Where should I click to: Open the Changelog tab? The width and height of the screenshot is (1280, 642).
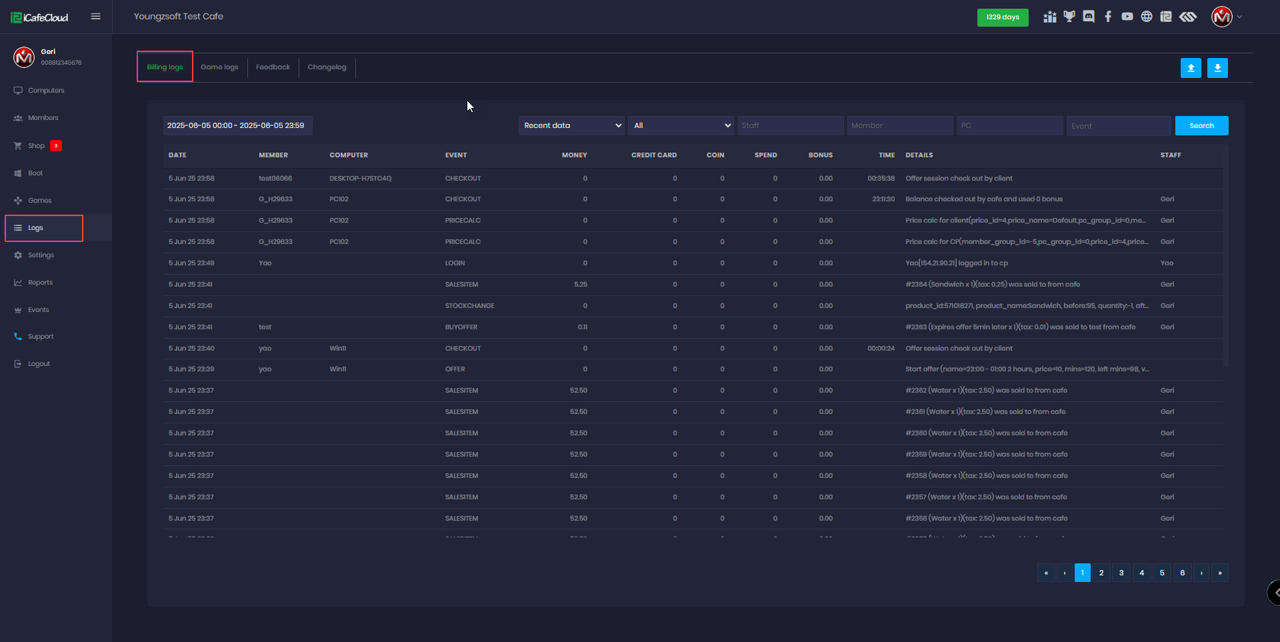click(327, 67)
